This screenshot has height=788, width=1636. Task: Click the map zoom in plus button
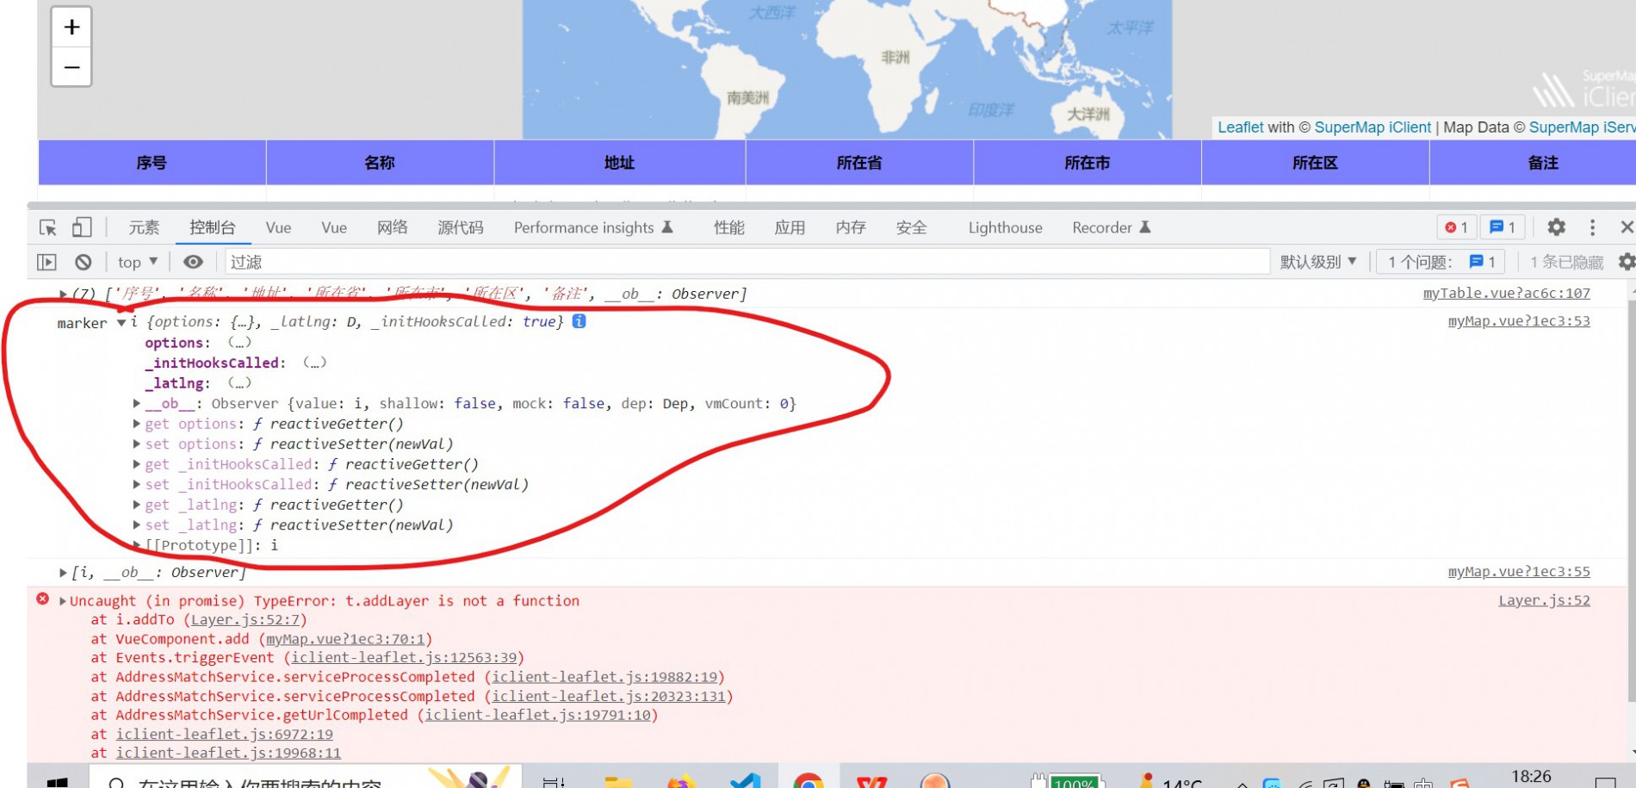[x=71, y=28]
